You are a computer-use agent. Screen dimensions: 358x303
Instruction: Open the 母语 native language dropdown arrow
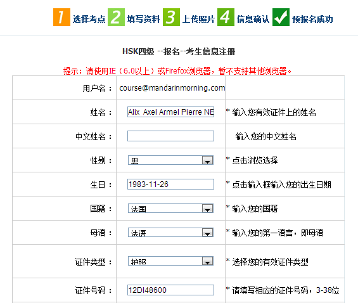coord(208,233)
